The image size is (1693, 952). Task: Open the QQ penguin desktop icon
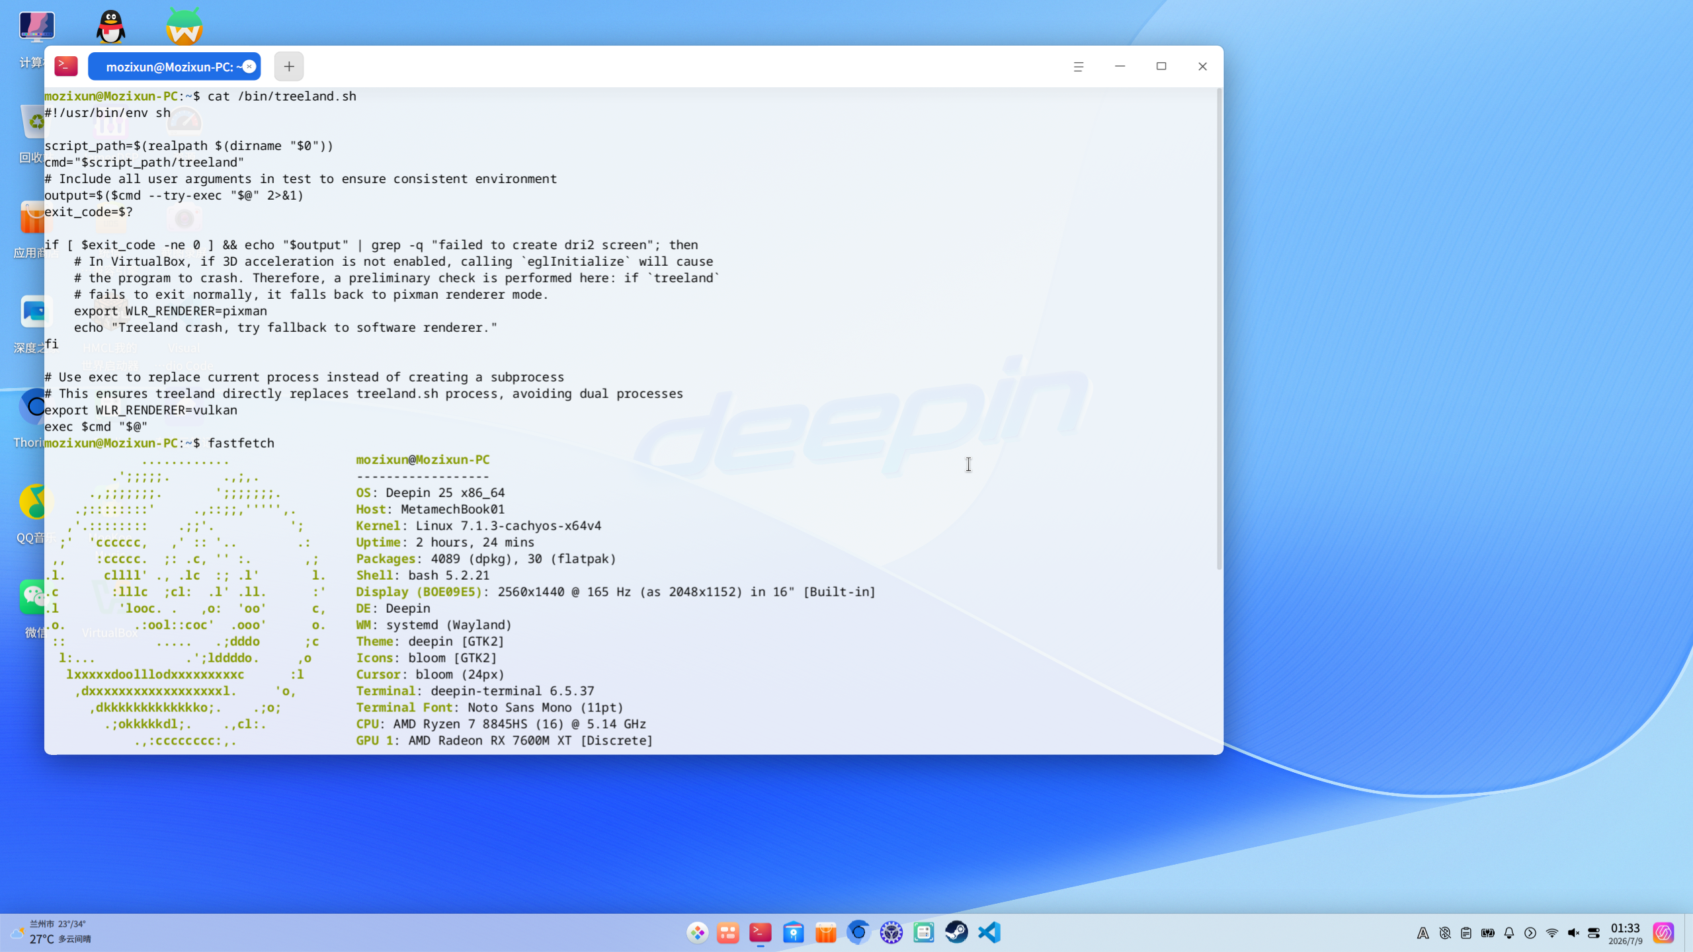click(110, 26)
